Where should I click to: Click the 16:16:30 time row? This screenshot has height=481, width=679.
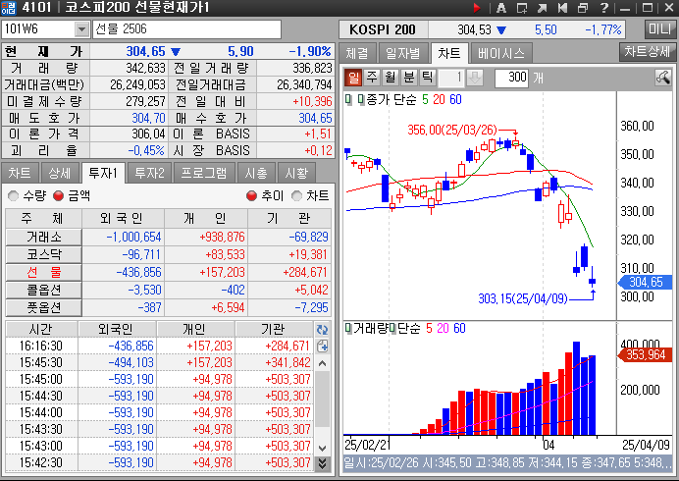click(x=160, y=347)
